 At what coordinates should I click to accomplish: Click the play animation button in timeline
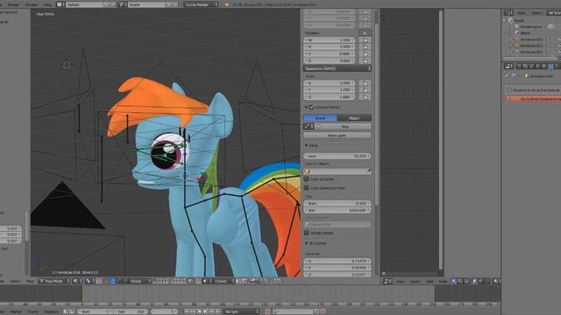(x=205, y=311)
